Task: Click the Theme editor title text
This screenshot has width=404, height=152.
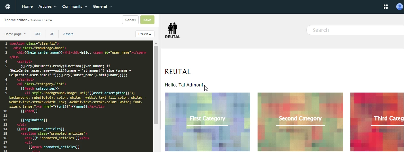Action: (15, 20)
